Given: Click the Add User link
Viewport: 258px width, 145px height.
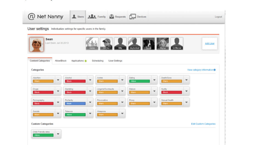Looking at the screenshot, I should 210,43.
